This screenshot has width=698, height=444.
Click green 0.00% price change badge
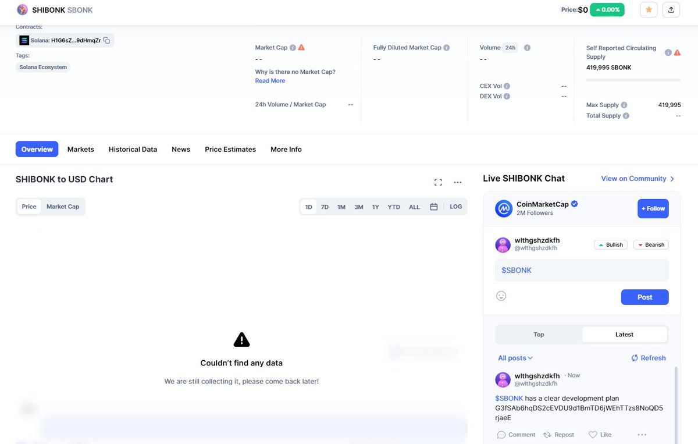coord(607,10)
